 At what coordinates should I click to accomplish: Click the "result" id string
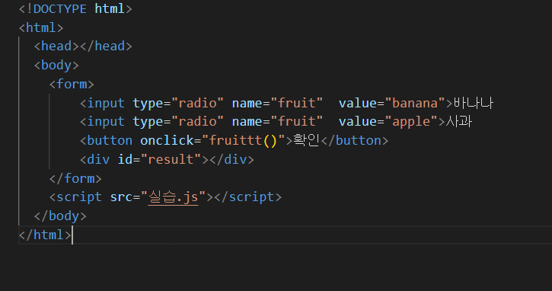click(171, 159)
